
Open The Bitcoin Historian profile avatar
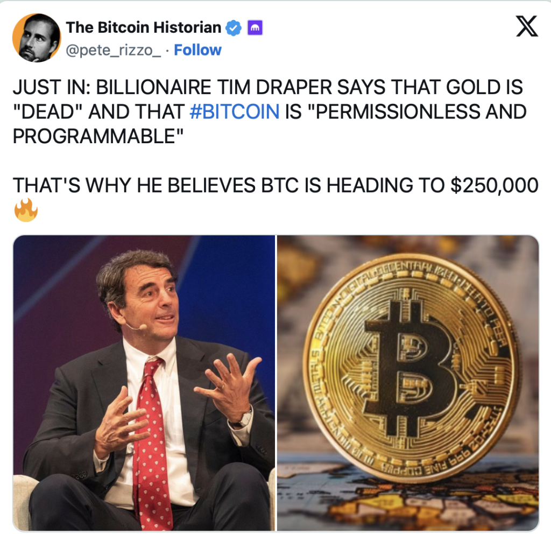click(x=37, y=38)
